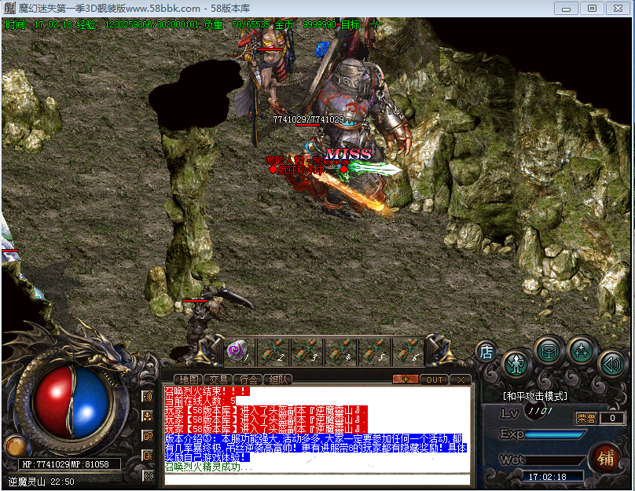Image resolution: width=635 pixels, height=491 pixels.
Task: Open the 铺 stall round button
Action: tap(606, 459)
